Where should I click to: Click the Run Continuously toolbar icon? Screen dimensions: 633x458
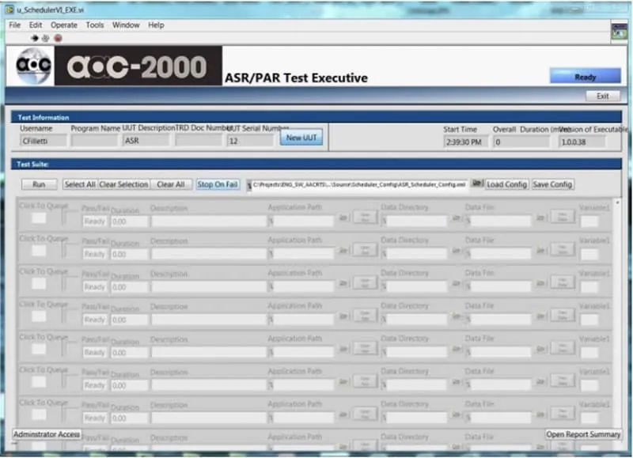[46, 38]
